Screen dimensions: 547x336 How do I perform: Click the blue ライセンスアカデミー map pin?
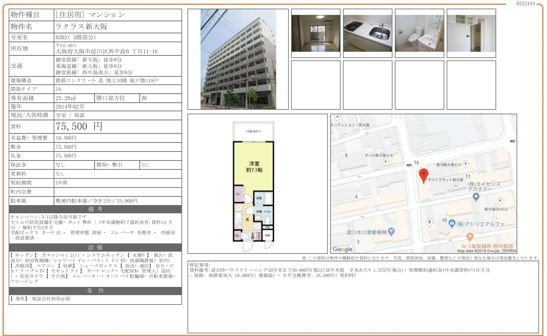[476, 197]
